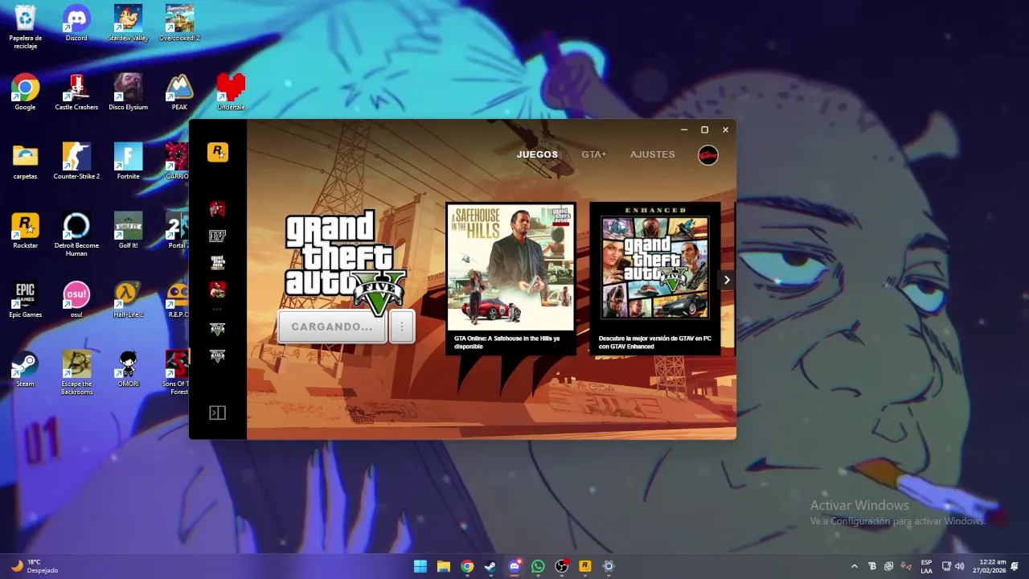Select the OMORI desktop shortcut
This screenshot has width=1029, height=579.
point(128,369)
